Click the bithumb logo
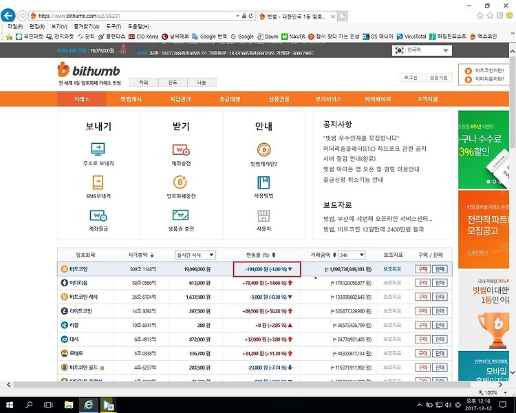This screenshot has height=413, width=516. (x=89, y=70)
